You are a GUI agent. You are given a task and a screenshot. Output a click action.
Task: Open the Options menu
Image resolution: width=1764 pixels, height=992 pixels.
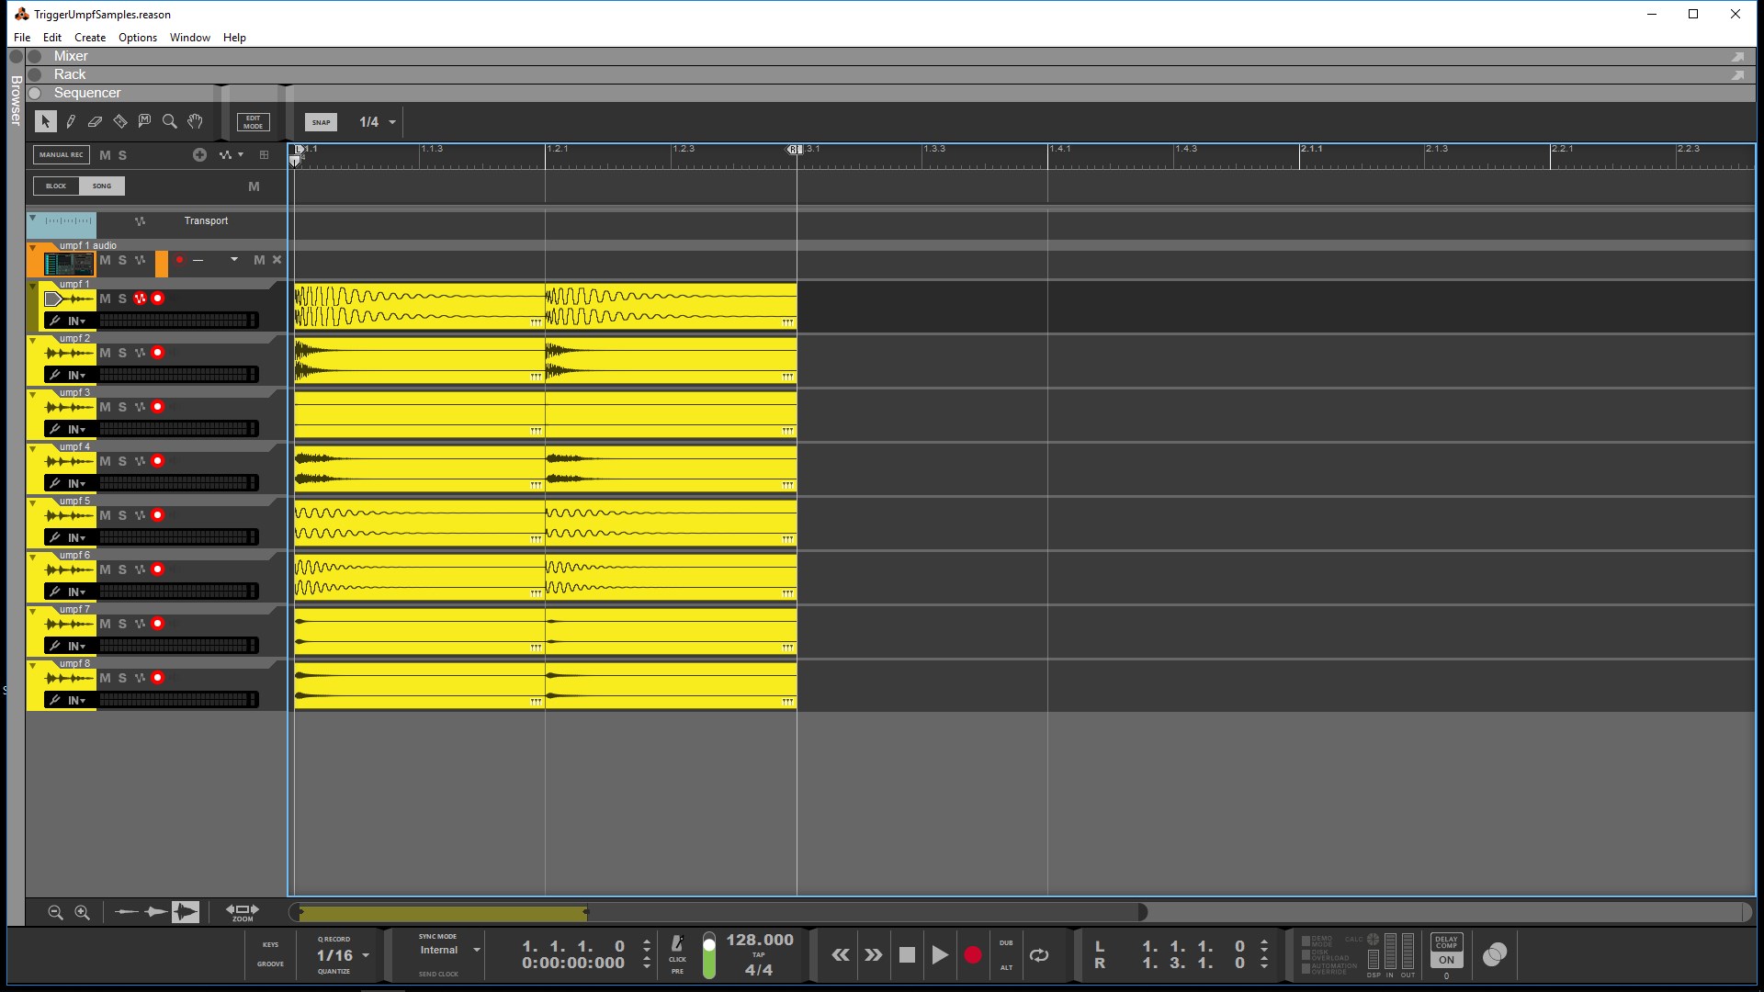[138, 38]
